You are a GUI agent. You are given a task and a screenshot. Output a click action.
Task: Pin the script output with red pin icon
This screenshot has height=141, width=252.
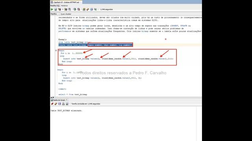(52, 104)
